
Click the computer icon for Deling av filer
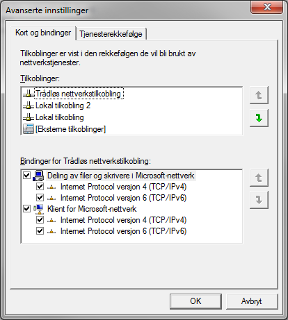[38, 176]
